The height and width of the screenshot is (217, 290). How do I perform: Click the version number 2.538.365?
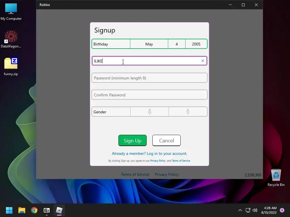tap(253, 175)
